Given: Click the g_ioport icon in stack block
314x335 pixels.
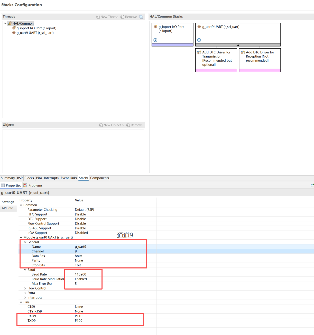Looking at the screenshot, I should (x=155, y=27).
